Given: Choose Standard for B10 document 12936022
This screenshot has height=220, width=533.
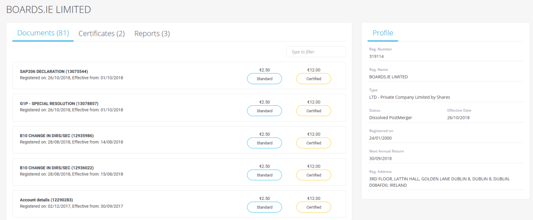Looking at the screenshot, I should 265,175.
